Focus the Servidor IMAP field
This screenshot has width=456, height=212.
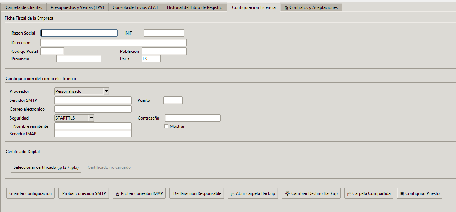tap(93, 133)
